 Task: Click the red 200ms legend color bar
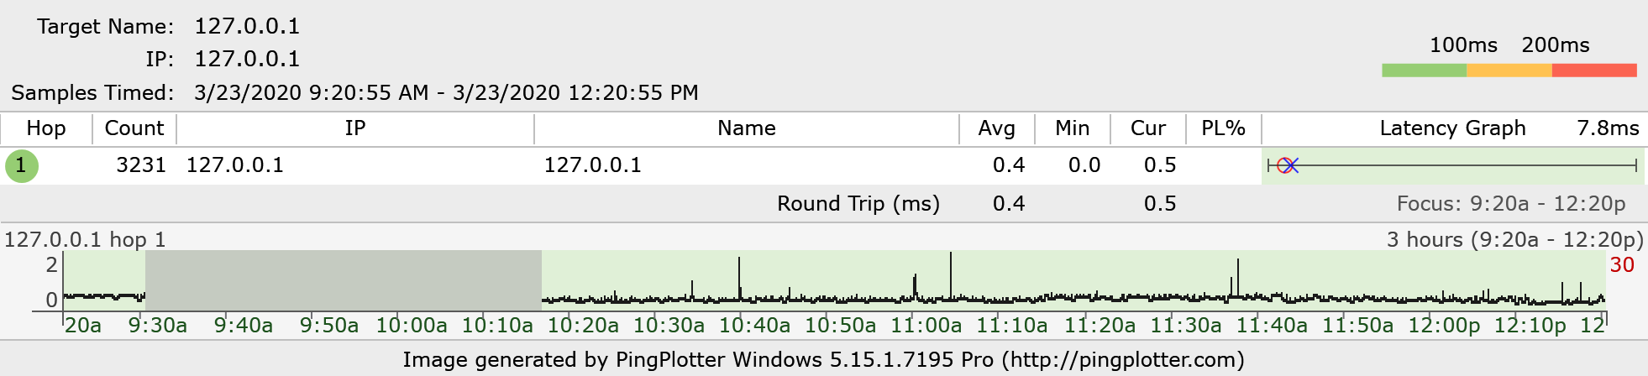click(1594, 70)
